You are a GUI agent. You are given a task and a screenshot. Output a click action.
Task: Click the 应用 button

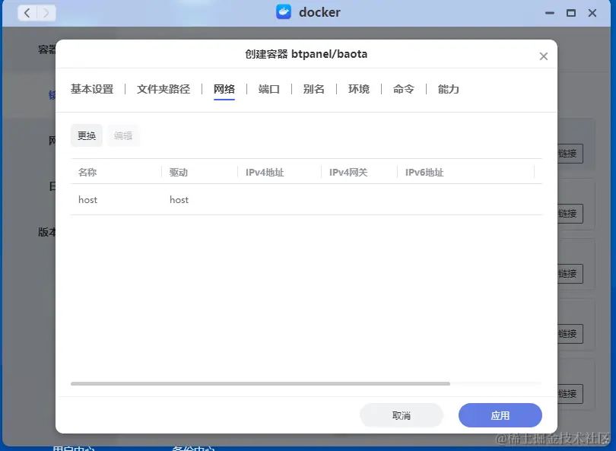pyautogui.click(x=500, y=415)
